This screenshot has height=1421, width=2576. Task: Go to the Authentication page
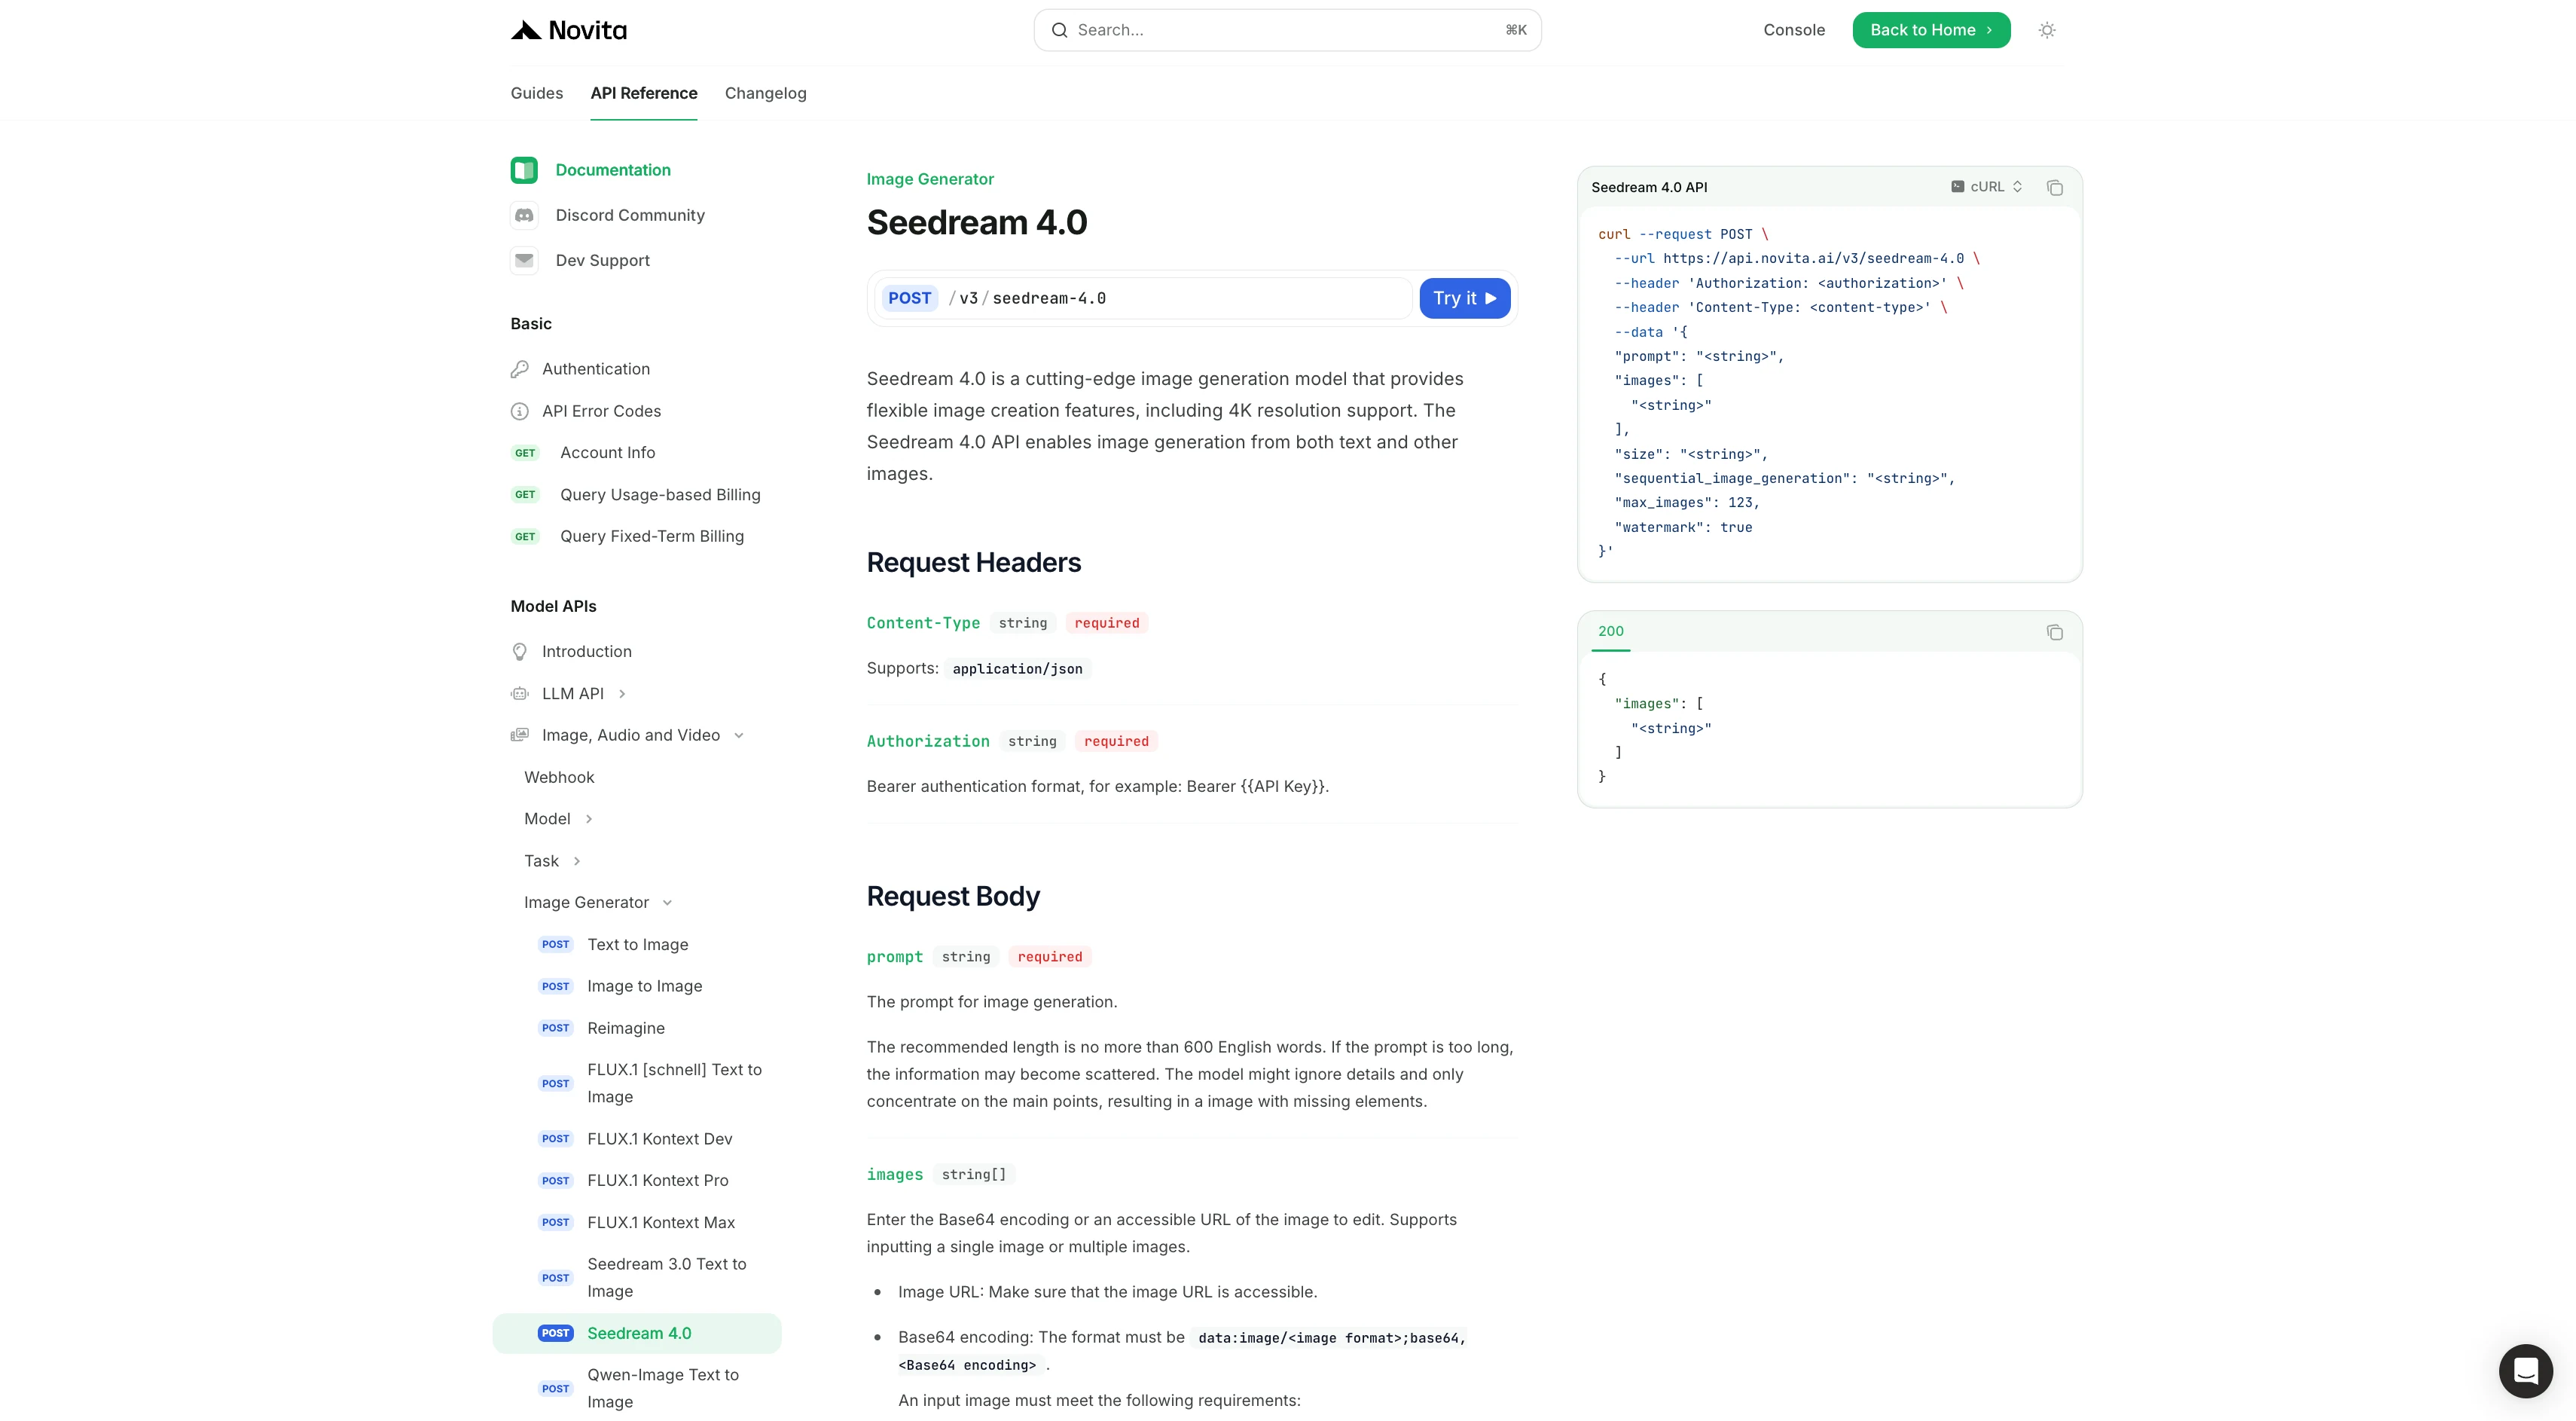click(595, 369)
